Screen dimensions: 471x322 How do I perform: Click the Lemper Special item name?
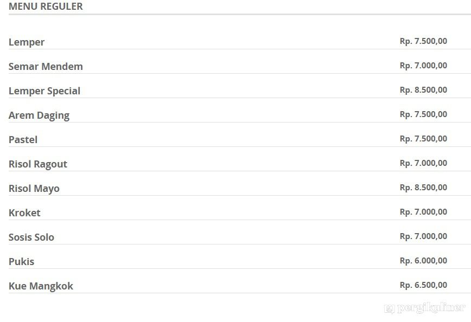click(x=44, y=91)
